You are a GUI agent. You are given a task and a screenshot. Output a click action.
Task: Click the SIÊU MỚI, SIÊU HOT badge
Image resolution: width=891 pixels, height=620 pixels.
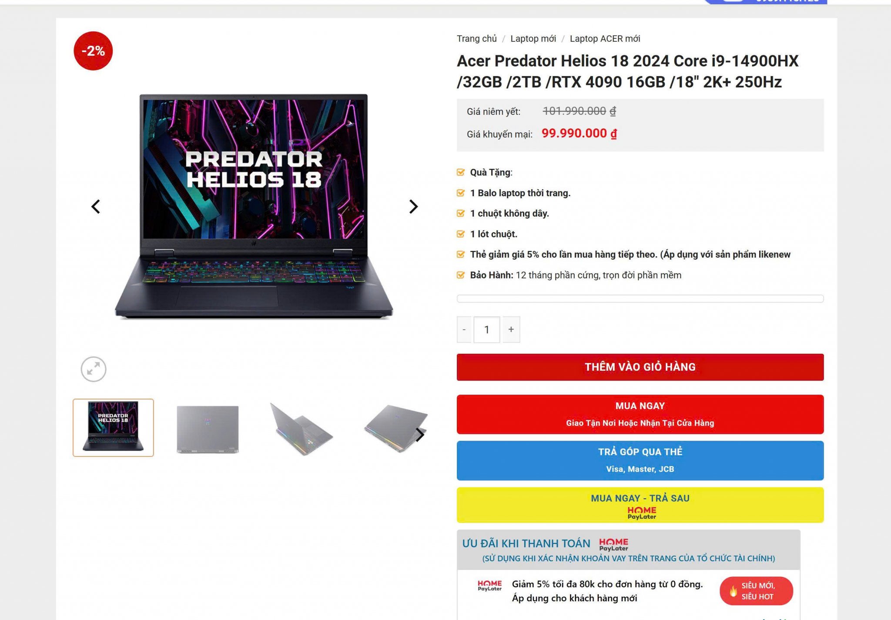coord(756,591)
